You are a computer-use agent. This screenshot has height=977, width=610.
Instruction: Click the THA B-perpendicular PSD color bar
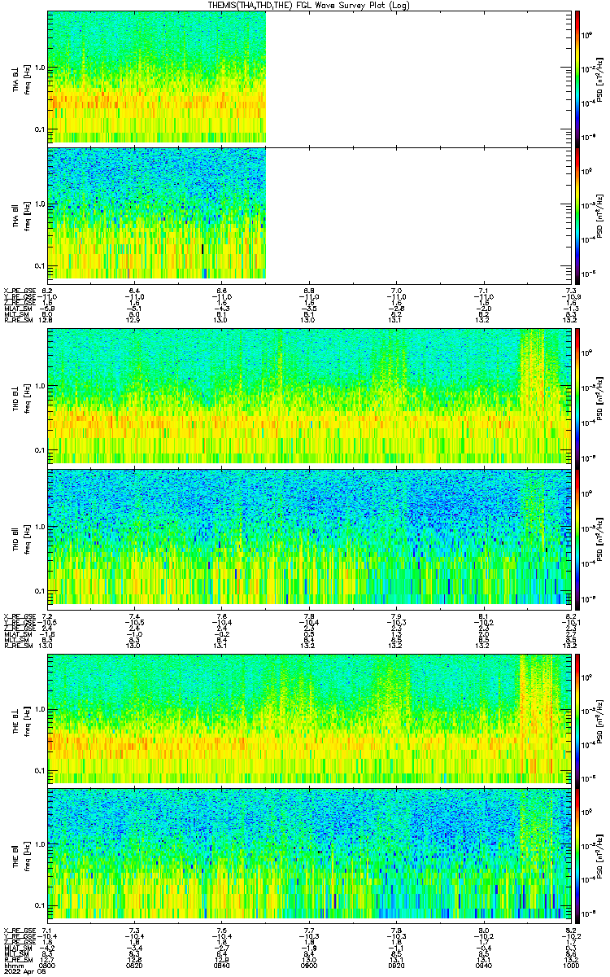click(x=577, y=77)
